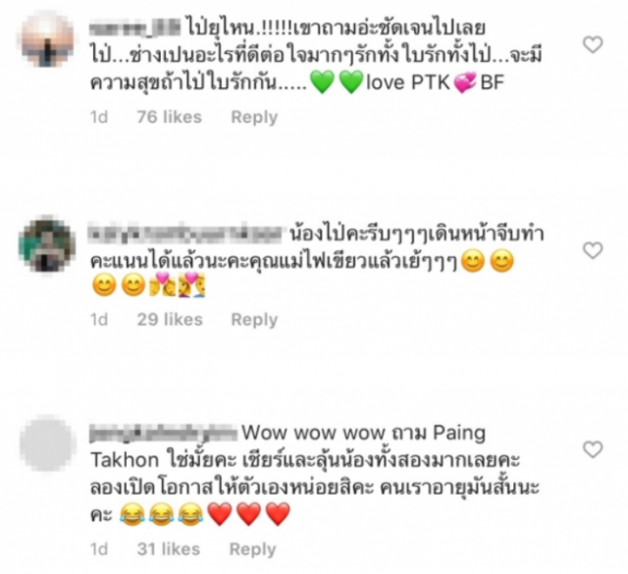Click the '1d' timestamp beside 31 likes
The width and height of the screenshot is (628, 574).
click(99, 549)
